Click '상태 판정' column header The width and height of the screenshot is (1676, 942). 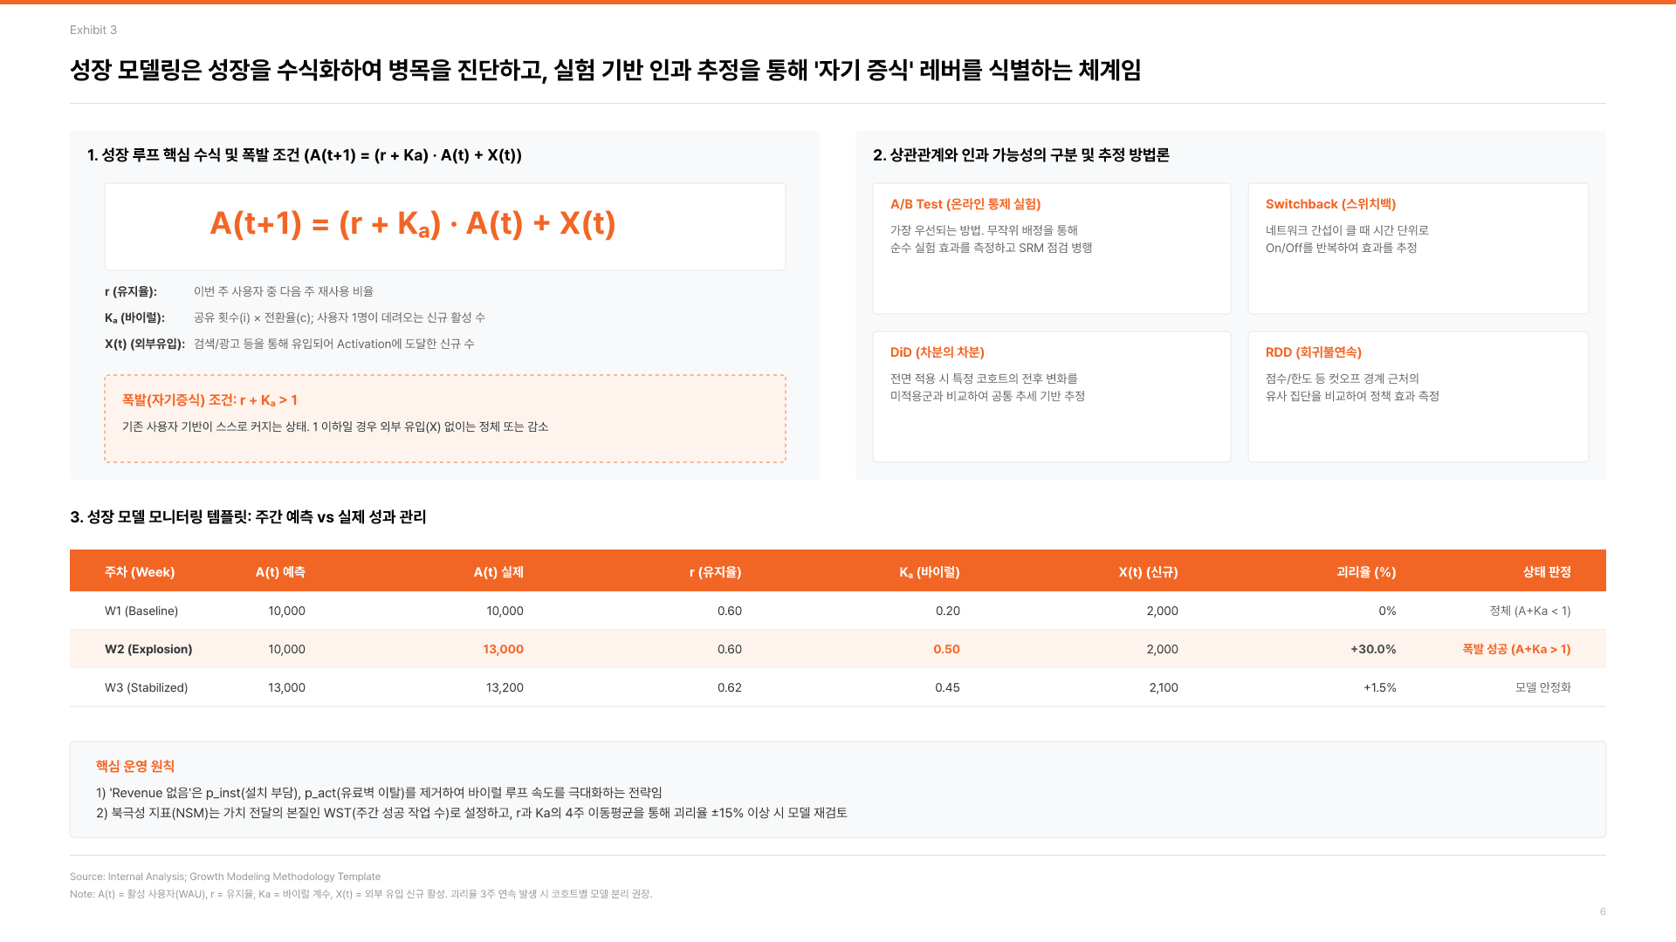pos(1547,572)
